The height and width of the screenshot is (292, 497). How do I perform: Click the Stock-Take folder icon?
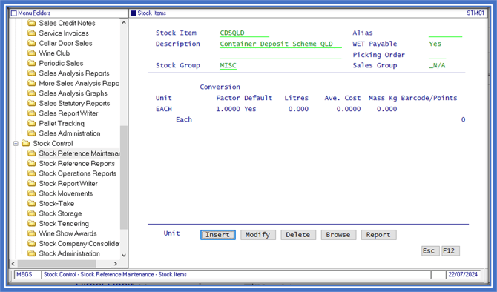click(31, 203)
